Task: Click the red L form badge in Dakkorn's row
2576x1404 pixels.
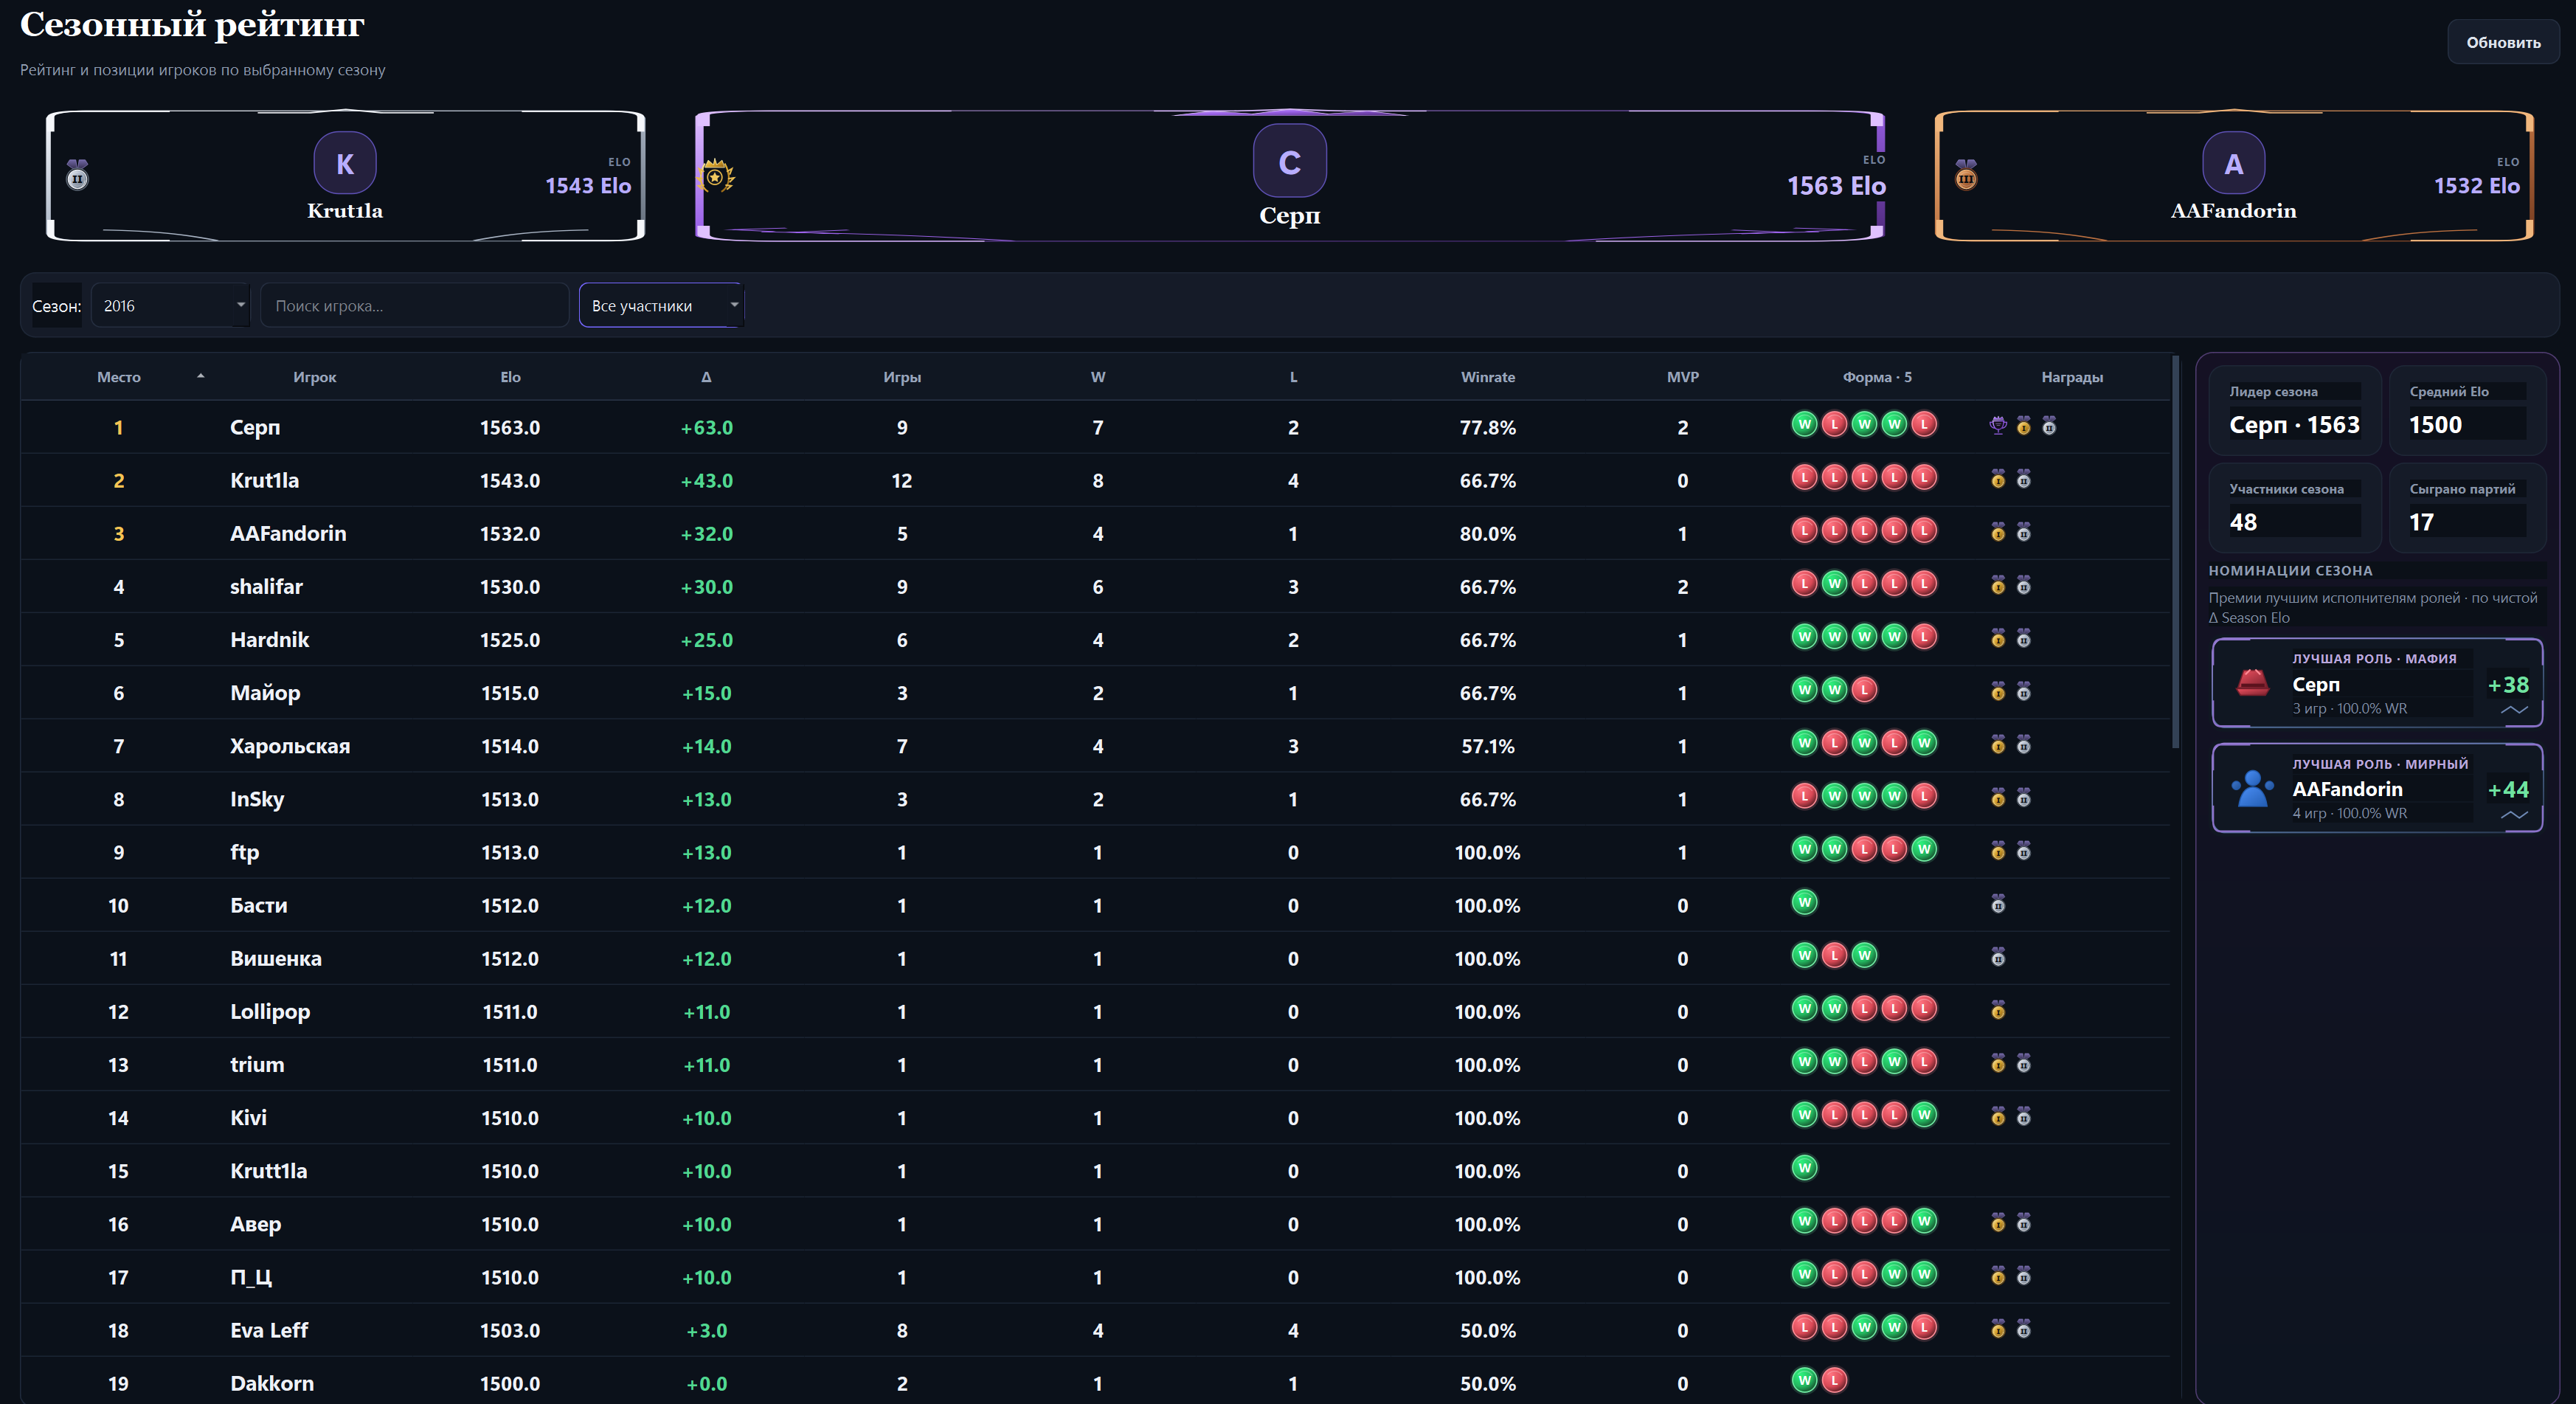Action: tap(1834, 1381)
